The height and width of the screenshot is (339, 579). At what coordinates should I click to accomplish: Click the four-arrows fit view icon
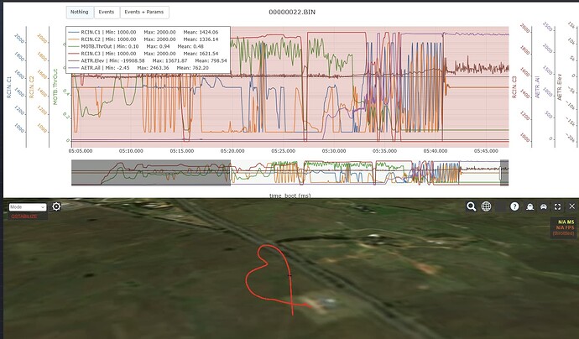pos(556,206)
